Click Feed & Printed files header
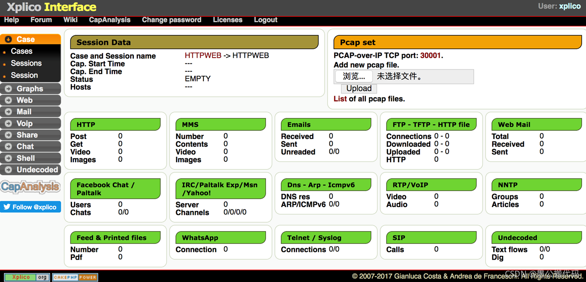 point(115,238)
